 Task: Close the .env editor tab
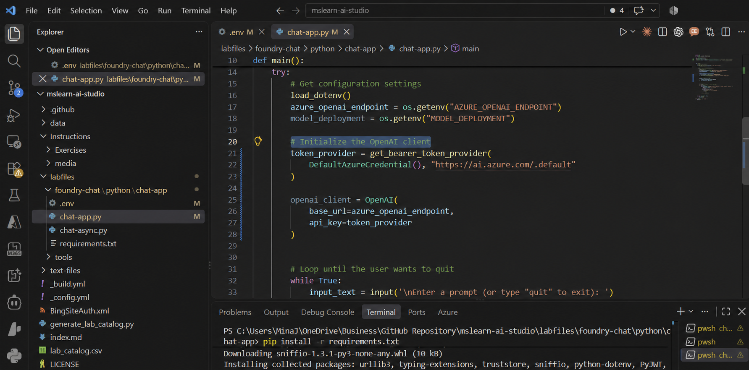[x=262, y=32]
